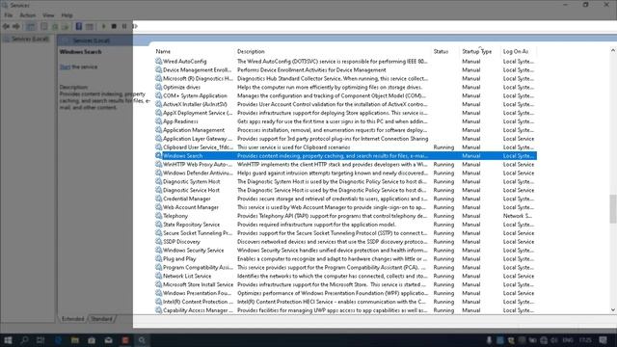Stop the service with the square icon

click(114, 26)
